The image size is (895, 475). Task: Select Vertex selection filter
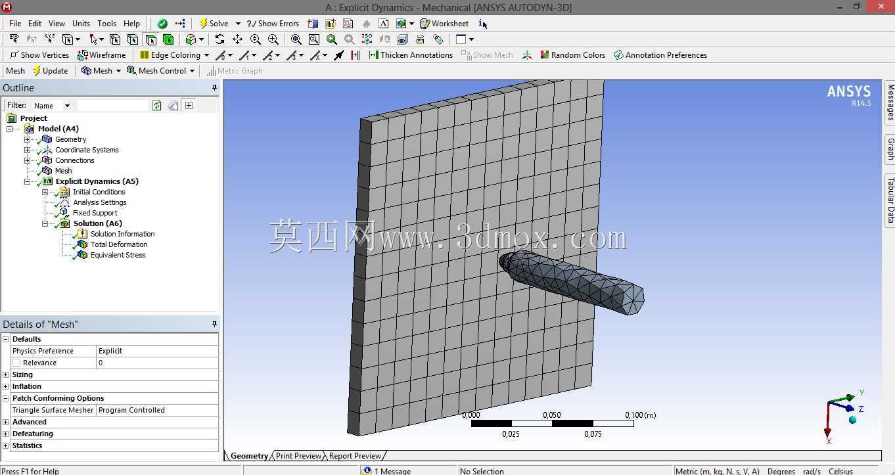[x=115, y=39]
